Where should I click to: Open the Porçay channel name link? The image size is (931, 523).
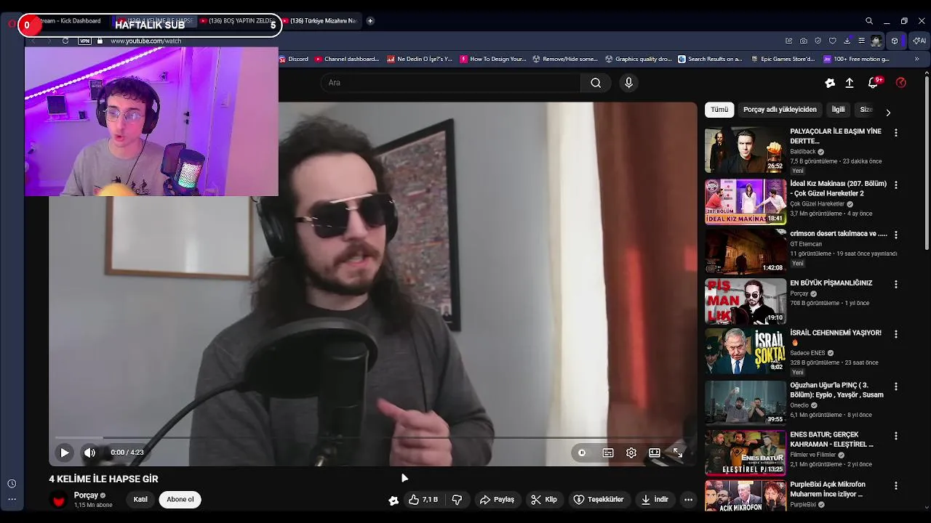coord(86,495)
